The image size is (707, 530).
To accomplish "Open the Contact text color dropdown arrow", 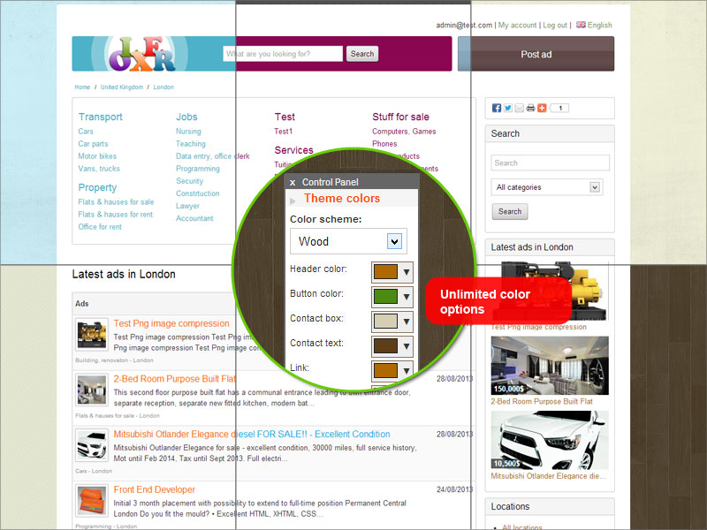I will 407,346.
